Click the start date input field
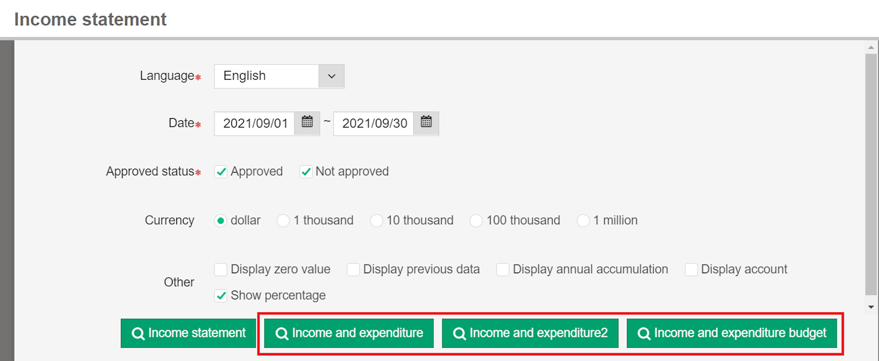879x361 pixels. pyautogui.click(x=255, y=124)
